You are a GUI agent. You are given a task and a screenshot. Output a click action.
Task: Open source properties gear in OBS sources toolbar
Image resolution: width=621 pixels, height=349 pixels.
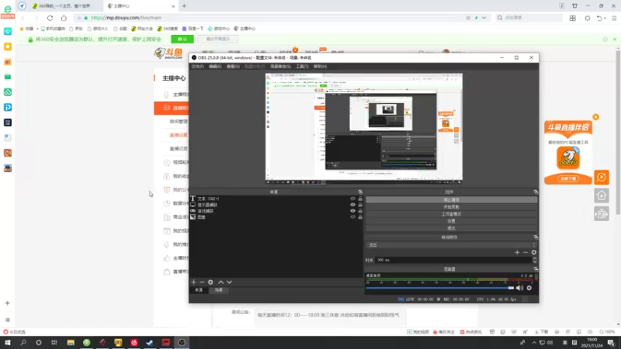pos(210,282)
